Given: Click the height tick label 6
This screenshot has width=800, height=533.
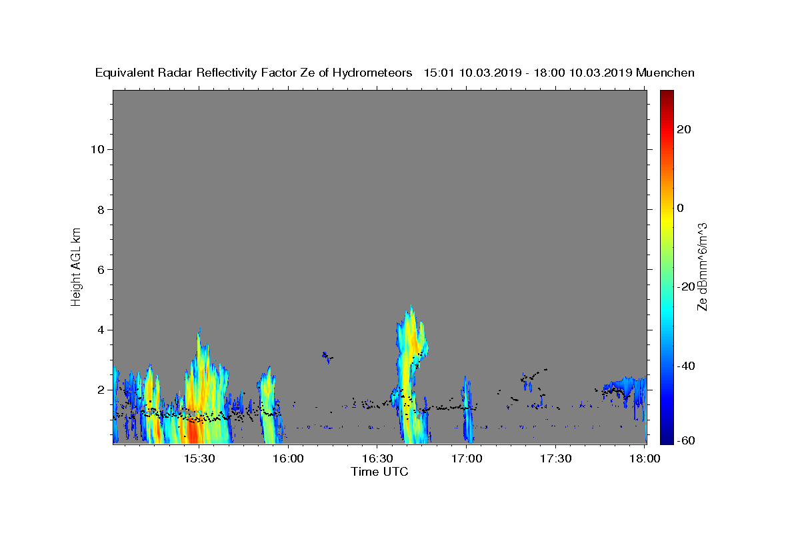Looking at the screenshot, I should (100, 269).
